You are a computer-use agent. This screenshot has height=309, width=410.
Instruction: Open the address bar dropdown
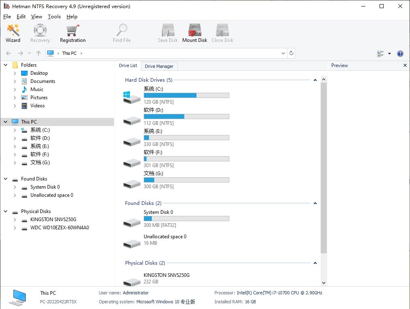283,53
